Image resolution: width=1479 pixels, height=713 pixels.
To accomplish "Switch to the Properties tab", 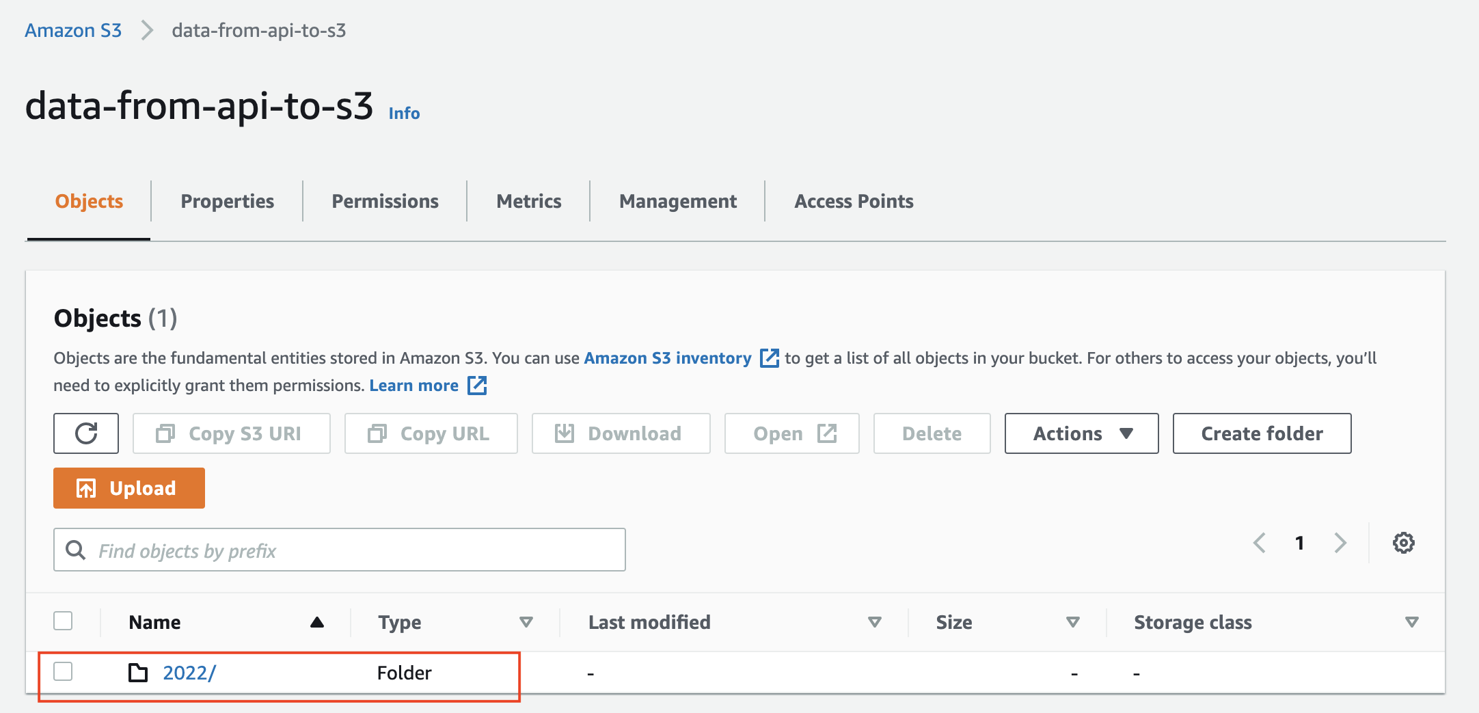I will [227, 201].
